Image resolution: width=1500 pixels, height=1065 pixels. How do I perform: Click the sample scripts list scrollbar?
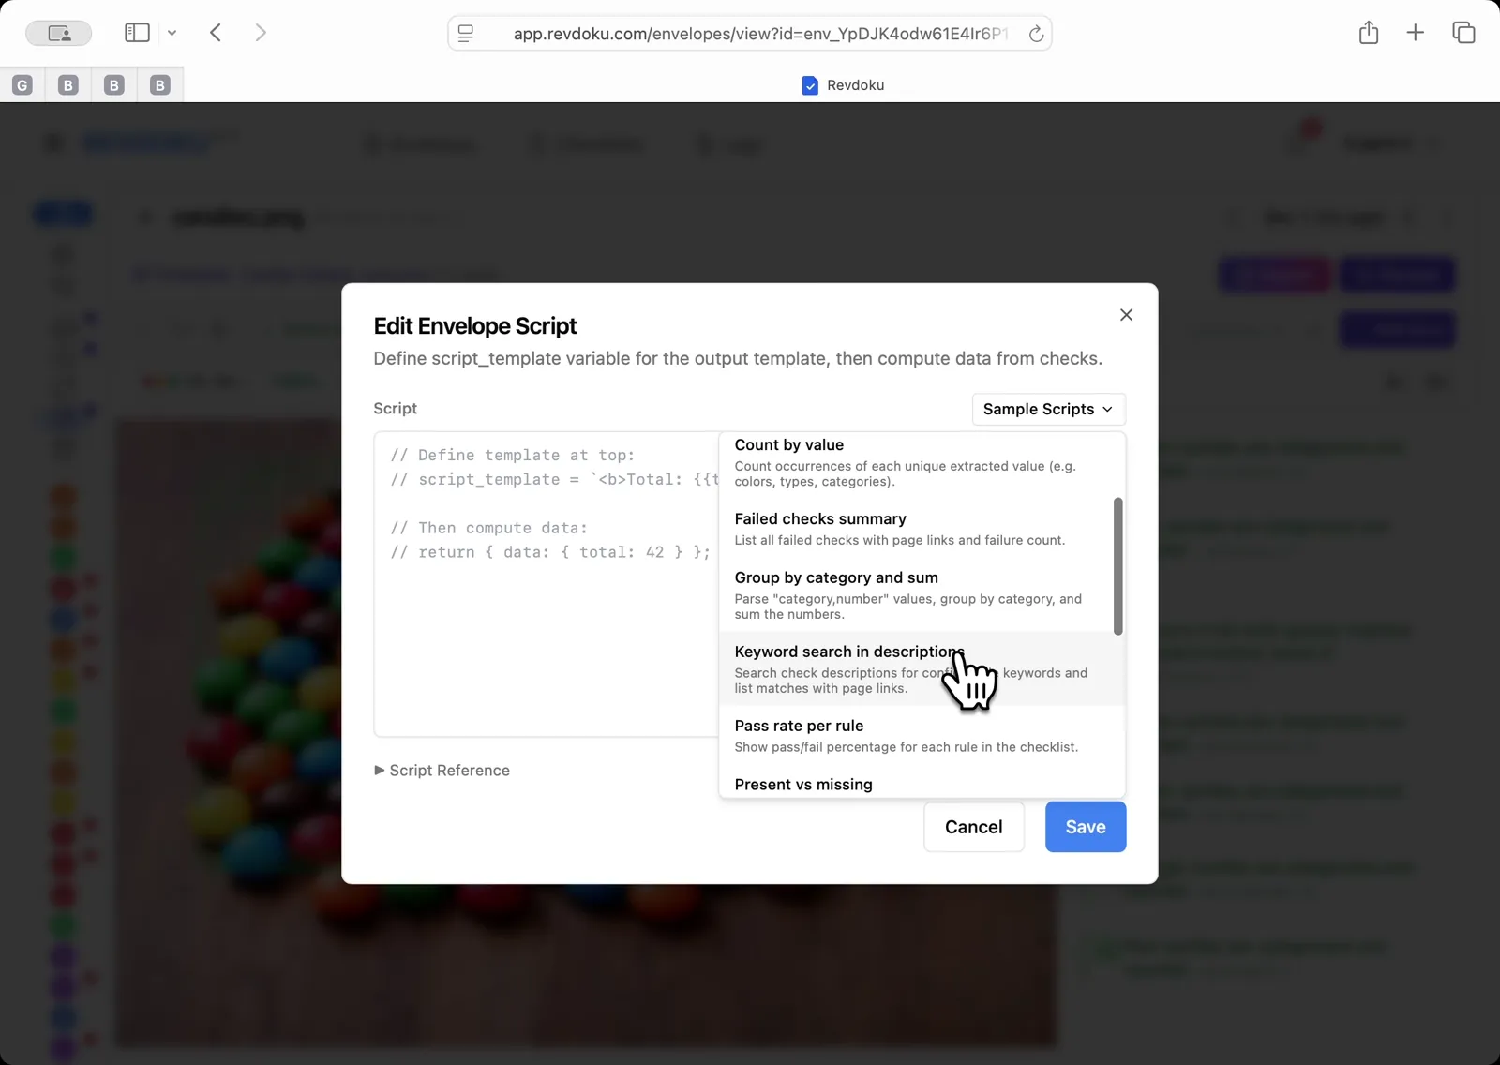tap(1117, 566)
